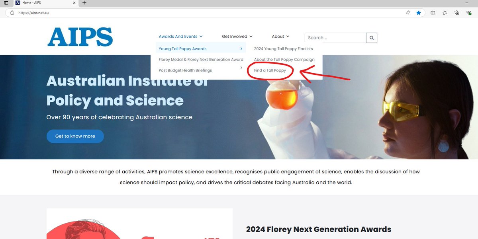Open the tab actions menu icon
This screenshot has width=478, height=239.
[6, 3]
